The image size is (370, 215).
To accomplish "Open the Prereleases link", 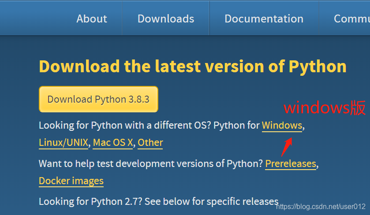I will 291,163.
